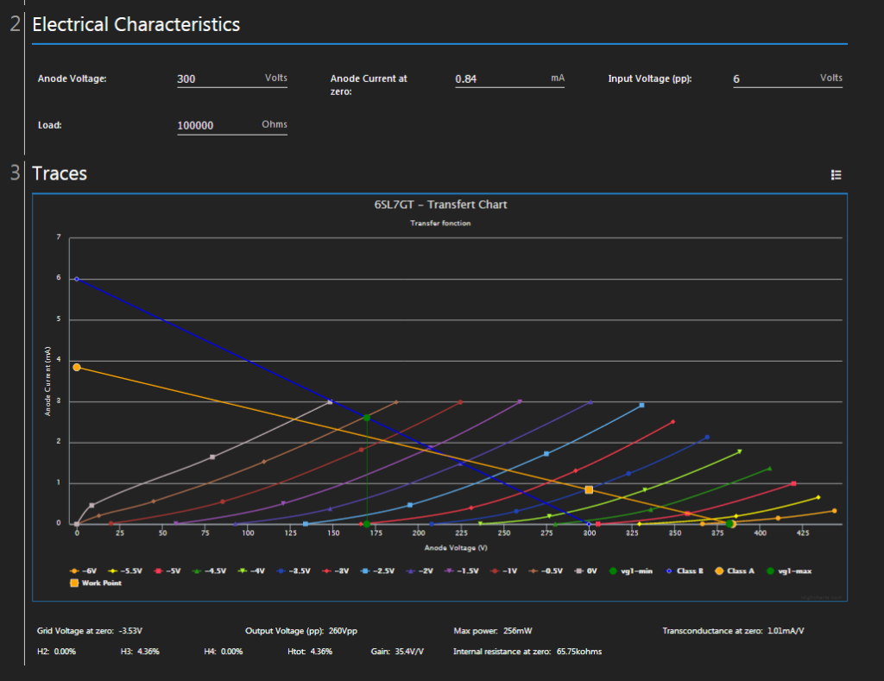884x681 pixels.
Task: Click the Traces section heading
Action: 60,173
